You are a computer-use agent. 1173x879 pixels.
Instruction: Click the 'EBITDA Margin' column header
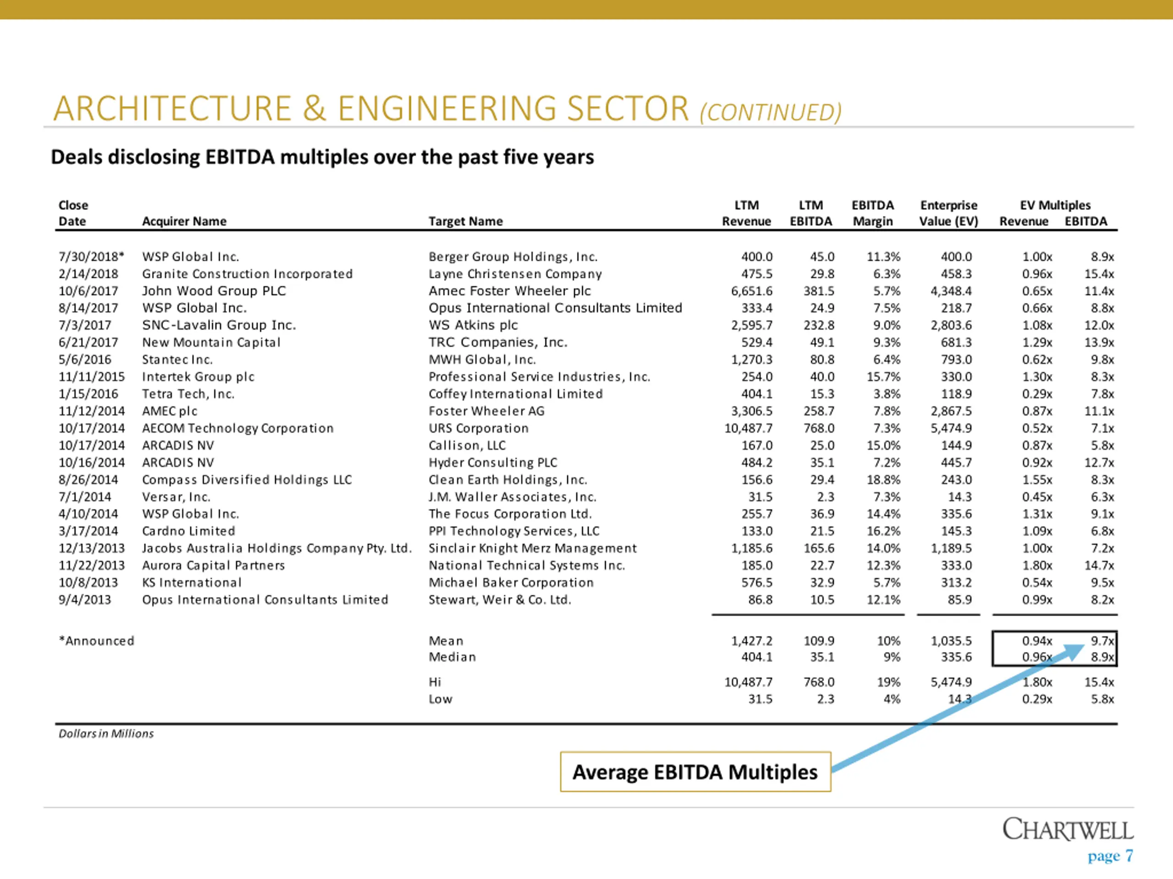pos(873,213)
